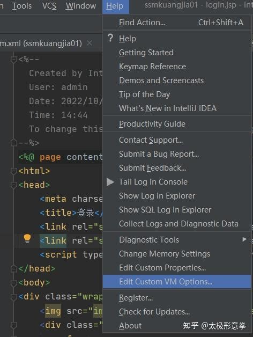This screenshot has height=337, width=253.
Task: Collapse the <body> tag fold marker
Action: pyautogui.click(x=13, y=283)
